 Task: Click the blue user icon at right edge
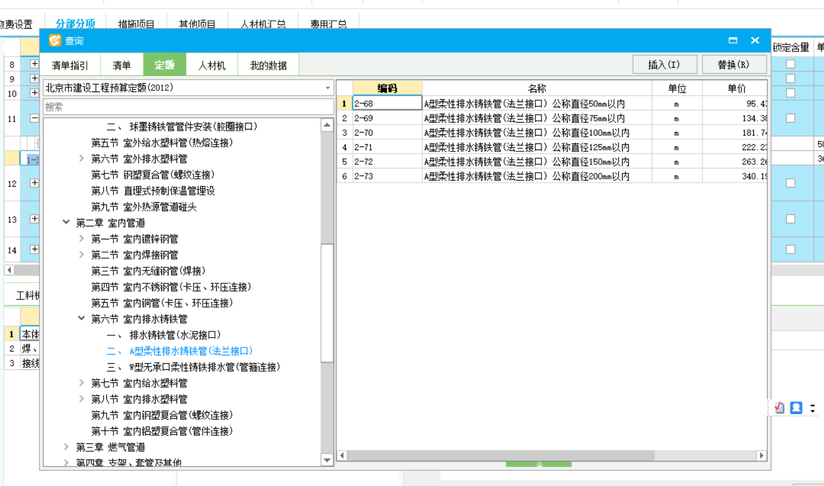click(x=796, y=407)
